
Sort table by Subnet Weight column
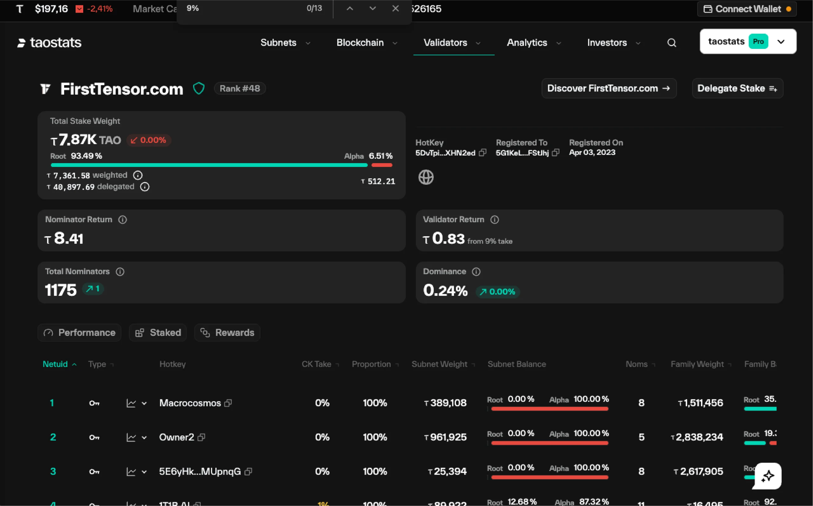pos(443,364)
